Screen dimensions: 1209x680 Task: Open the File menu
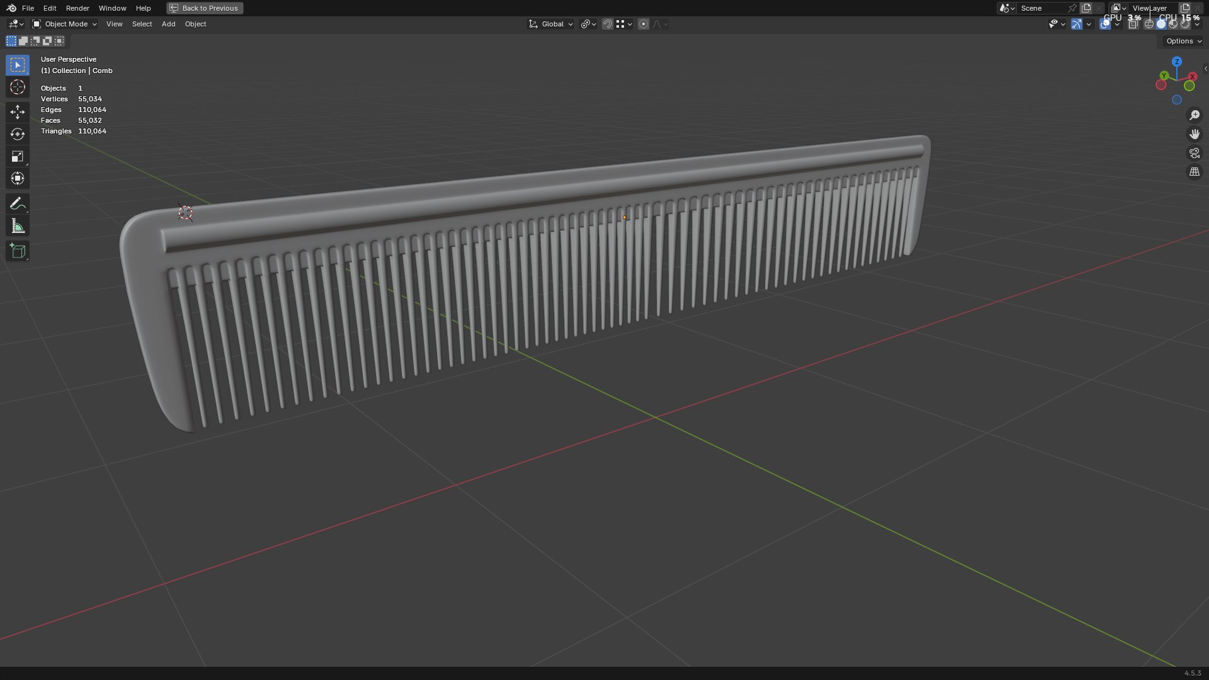coord(28,8)
